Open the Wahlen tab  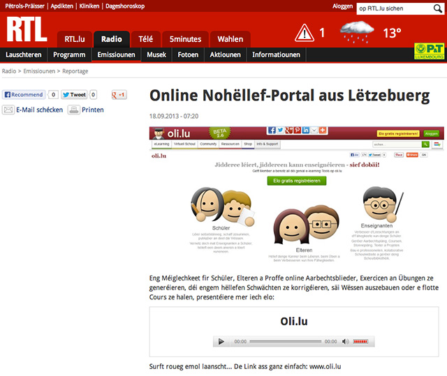(230, 39)
